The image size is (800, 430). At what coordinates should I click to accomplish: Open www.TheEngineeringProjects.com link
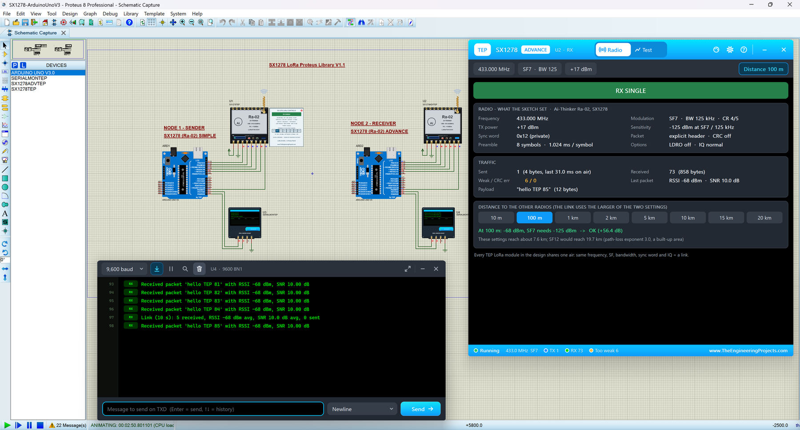click(748, 350)
